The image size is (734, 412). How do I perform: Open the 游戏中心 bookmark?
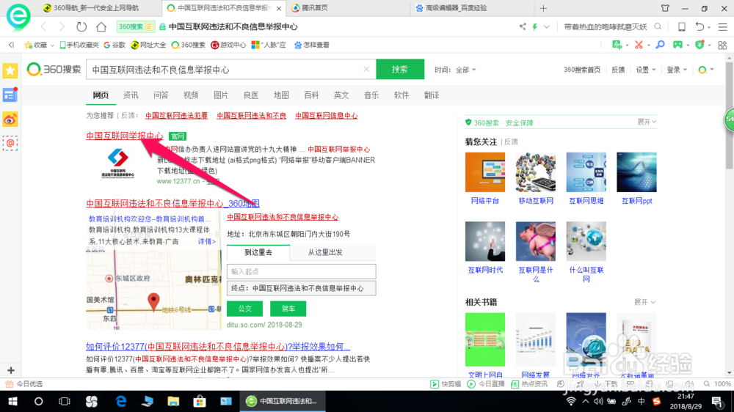[x=228, y=45]
